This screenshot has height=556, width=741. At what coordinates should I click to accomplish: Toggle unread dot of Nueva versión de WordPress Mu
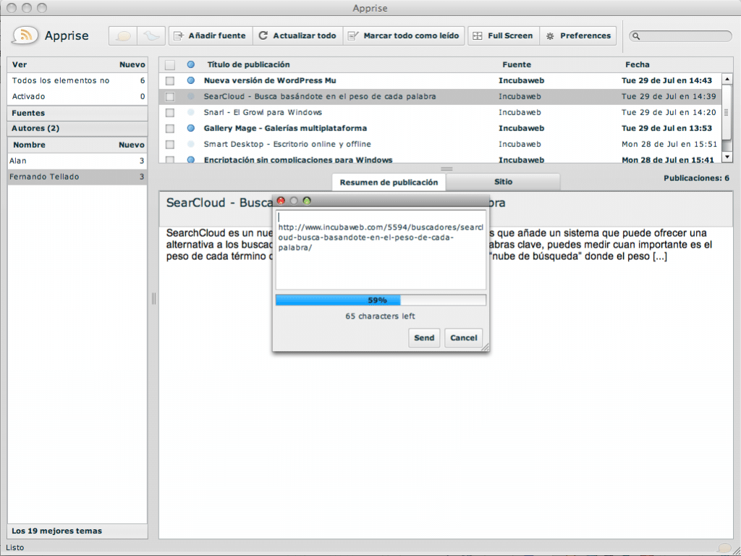191,80
